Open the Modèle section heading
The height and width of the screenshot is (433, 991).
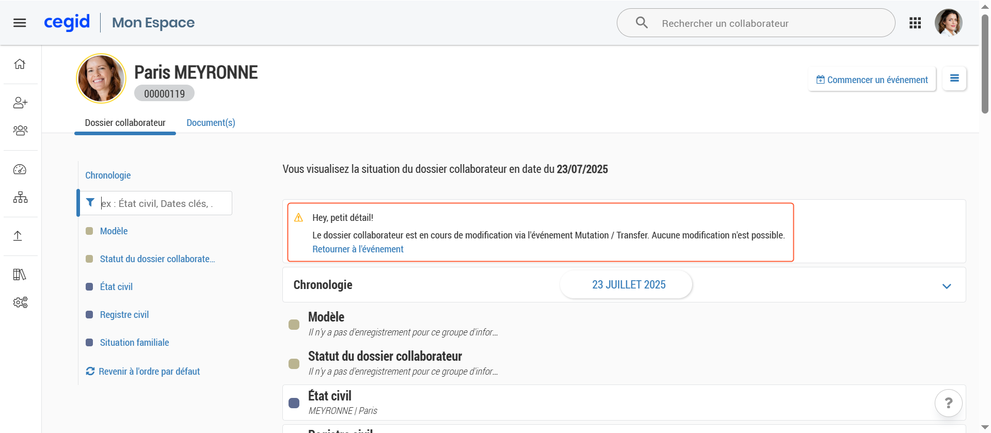click(326, 317)
